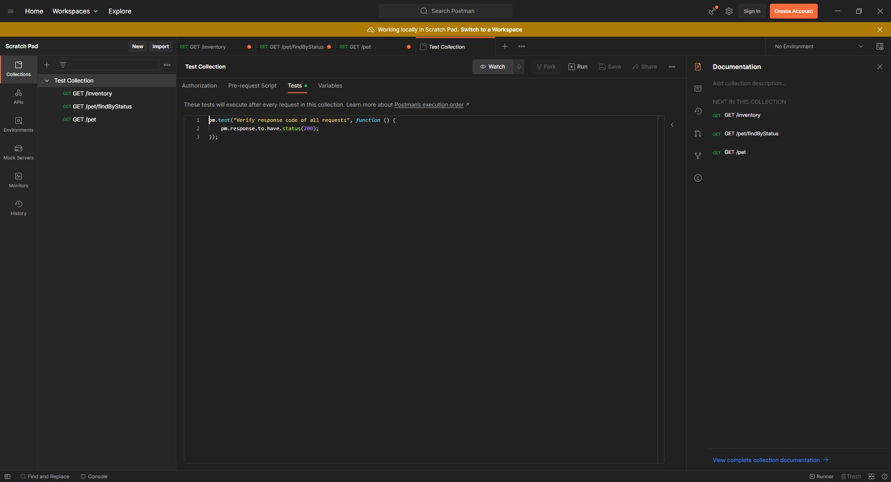Screen dimensions: 891x482
Task: Open the Comments icon in right sidebar
Action: coord(698,89)
